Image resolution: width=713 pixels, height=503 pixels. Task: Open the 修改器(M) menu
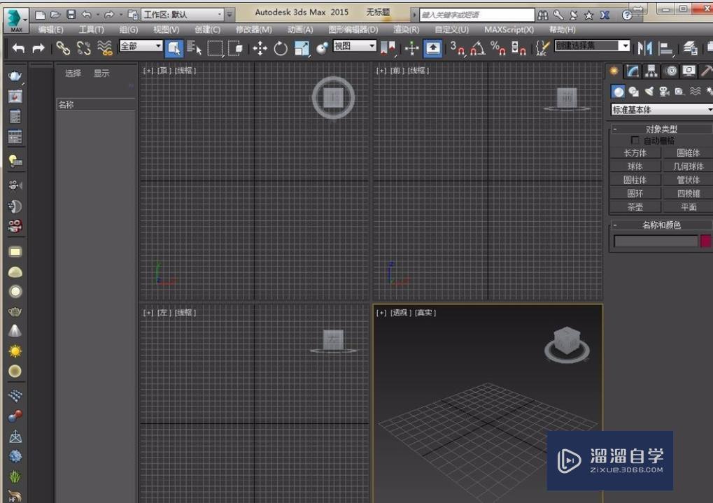click(253, 30)
